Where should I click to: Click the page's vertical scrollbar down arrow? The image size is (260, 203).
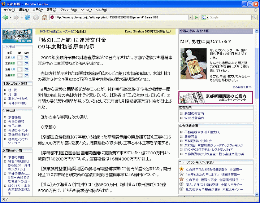(257, 194)
